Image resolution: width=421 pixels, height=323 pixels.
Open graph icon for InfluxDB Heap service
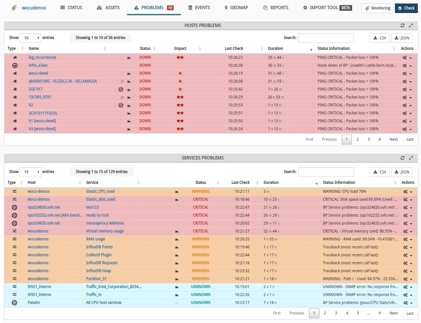coord(177,271)
